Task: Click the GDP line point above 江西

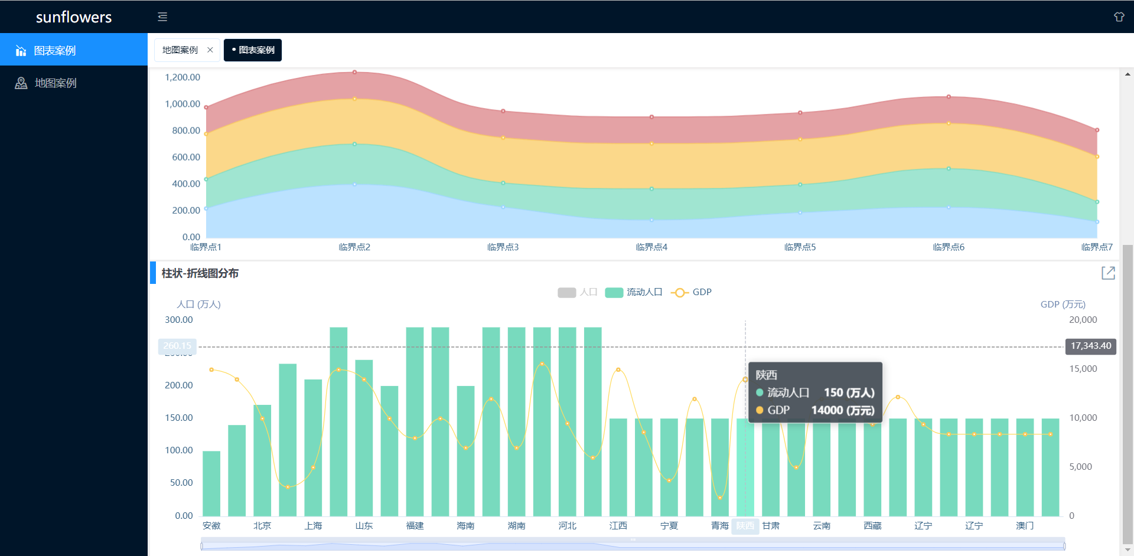Action: tap(618, 369)
